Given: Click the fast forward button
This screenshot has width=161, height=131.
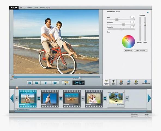Looking at the screenshot, I should [x=55, y=83].
